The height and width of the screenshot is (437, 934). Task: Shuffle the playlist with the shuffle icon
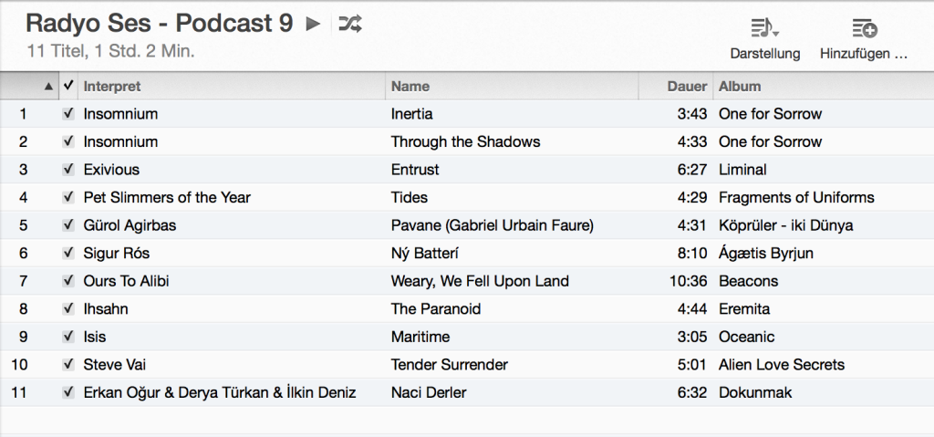[x=349, y=24]
